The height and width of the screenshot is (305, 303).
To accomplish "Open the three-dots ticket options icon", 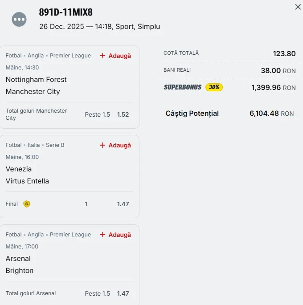I will tap(19, 19).
